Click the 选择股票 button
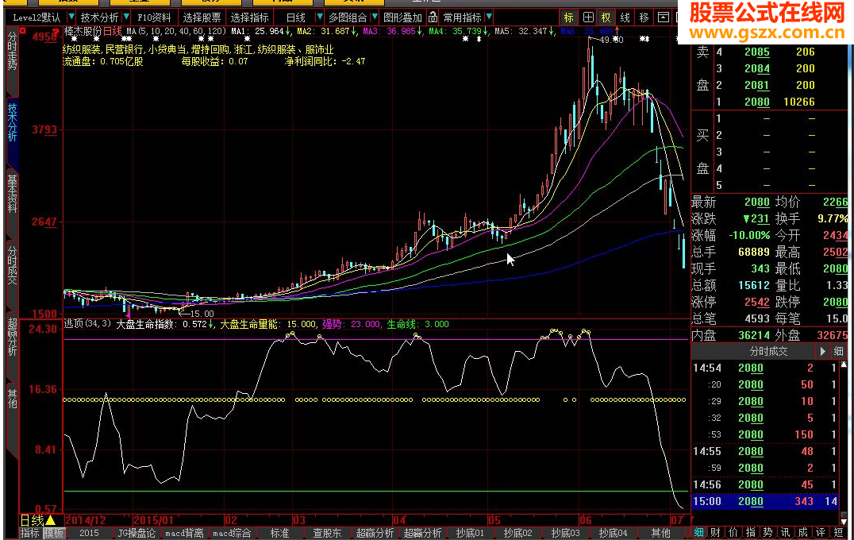 pos(202,17)
